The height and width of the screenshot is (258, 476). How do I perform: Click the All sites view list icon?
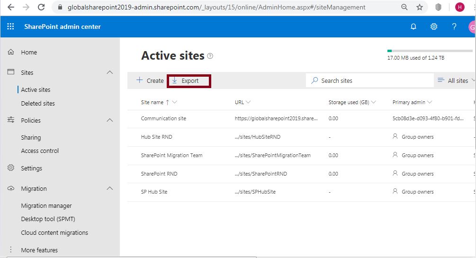[441, 80]
